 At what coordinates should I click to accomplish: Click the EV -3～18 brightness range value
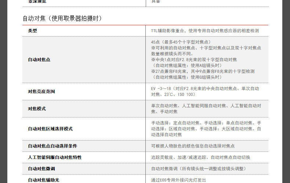(161, 89)
